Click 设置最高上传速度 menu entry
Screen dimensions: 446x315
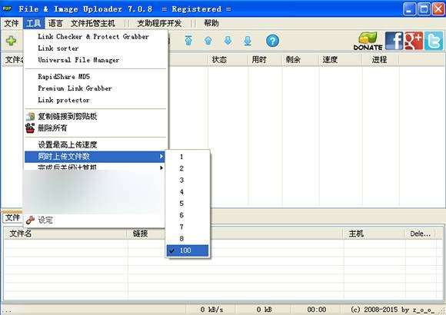click(x=68, y=144)
